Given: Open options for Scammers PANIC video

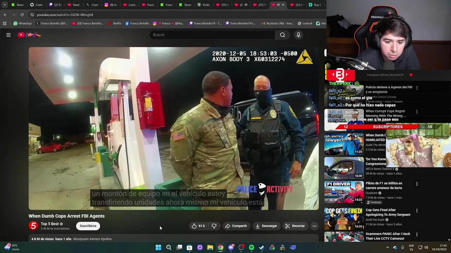Looking at the screenshot, I should tap(417, 234).
